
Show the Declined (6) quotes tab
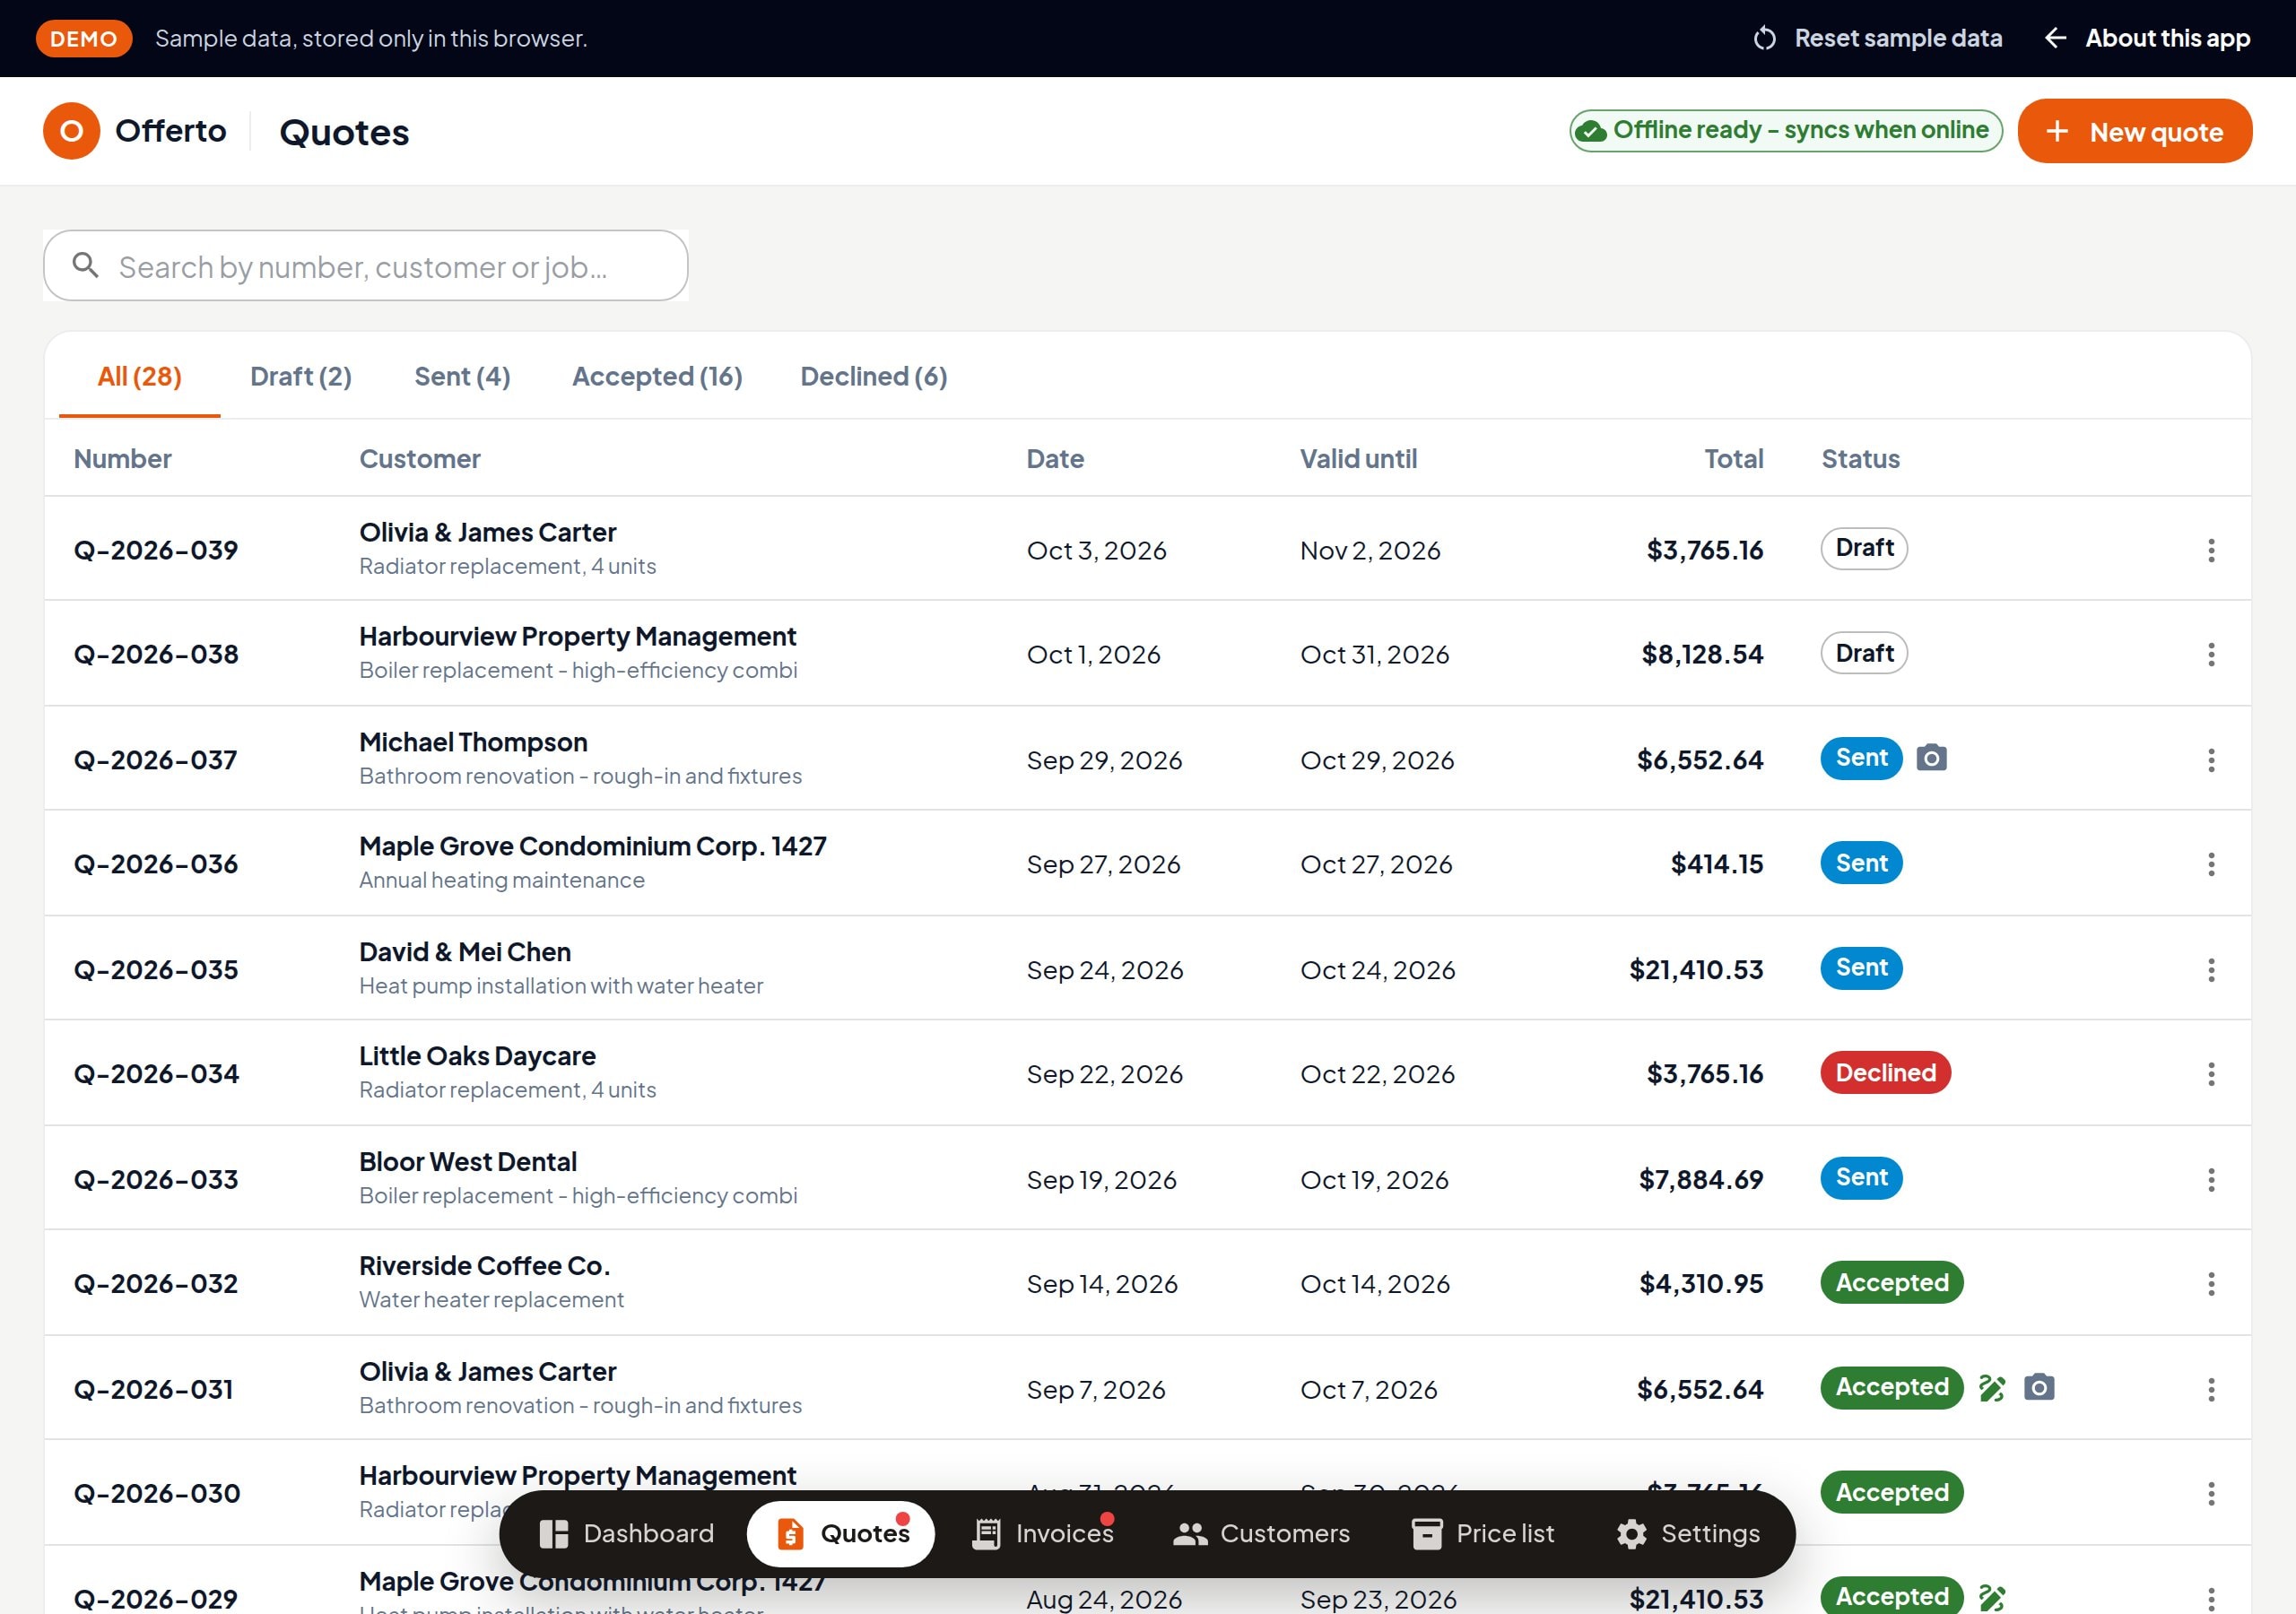[874, 377]
